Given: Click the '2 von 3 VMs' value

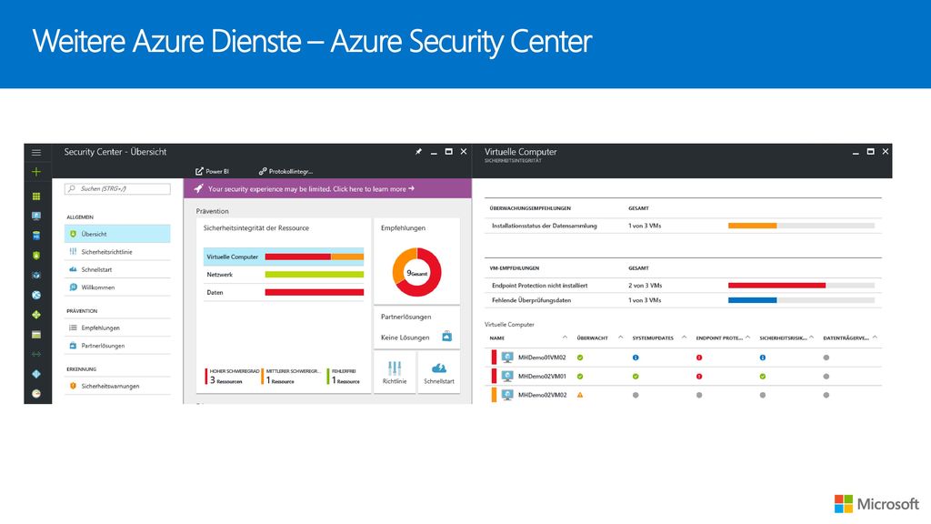Looking at the screenshot, I should click(x=645, y=285).
